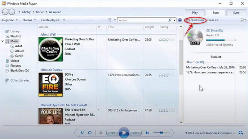Switch to Now Playing view icon
This screenshot has height=139, width=248.
241,133
